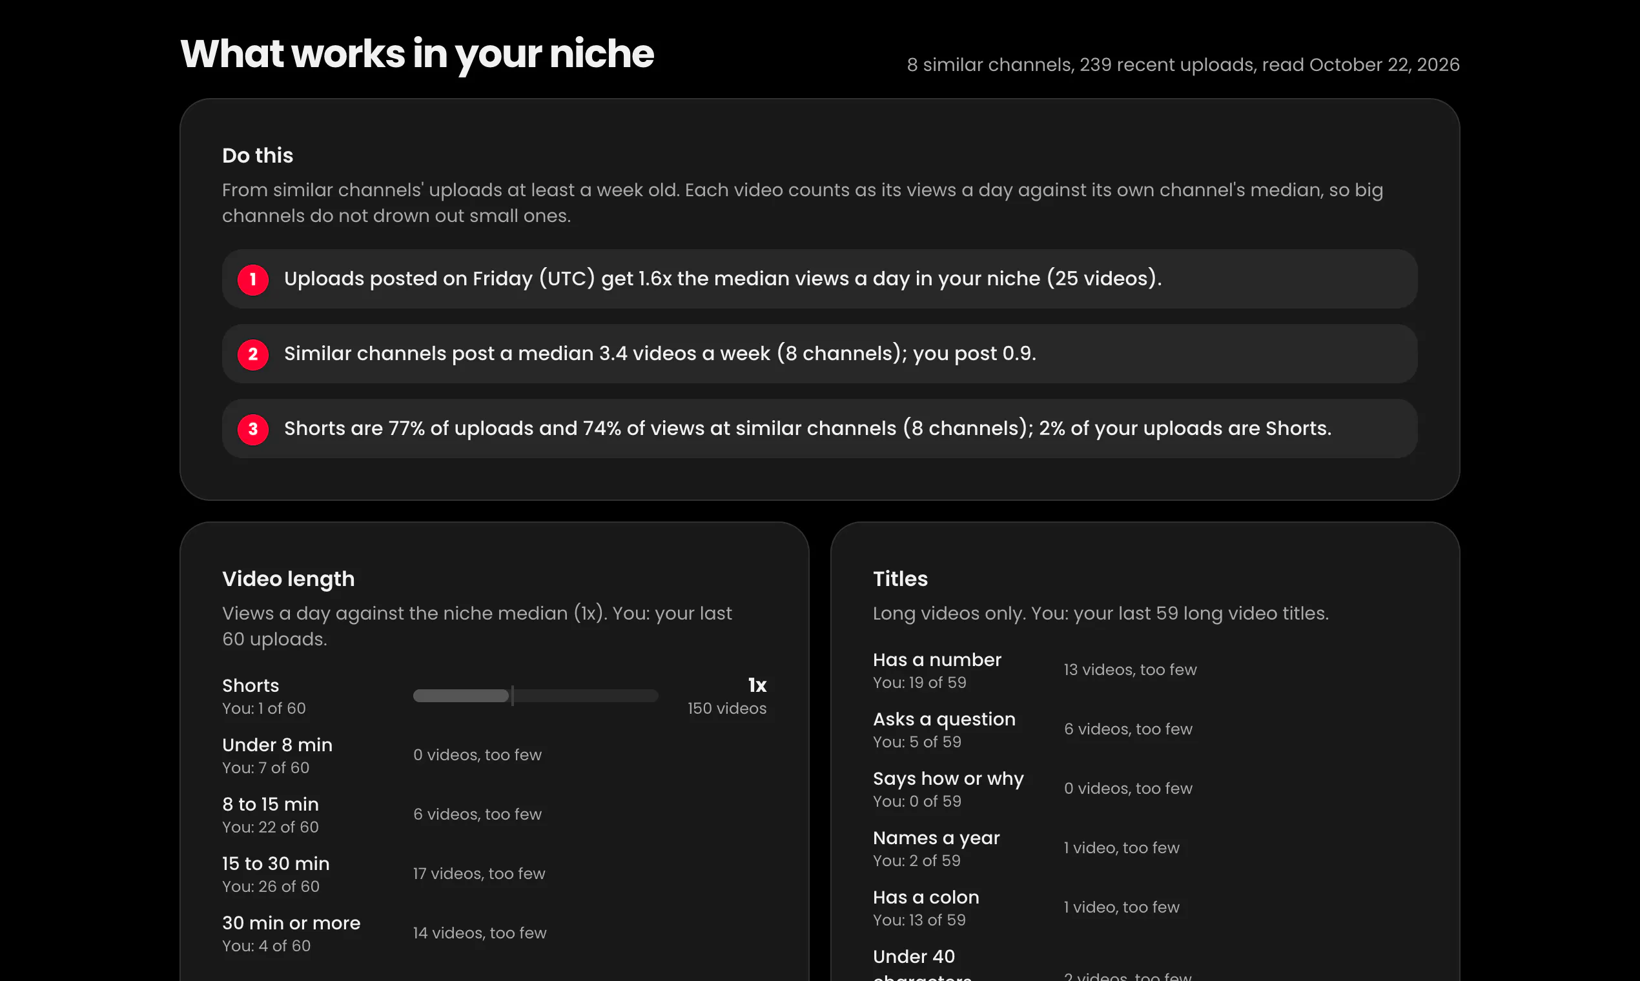The width and height of the screenshot is (1640, 981).
Task: Click the 'Do this' section heading
Action: click(257, 156)
